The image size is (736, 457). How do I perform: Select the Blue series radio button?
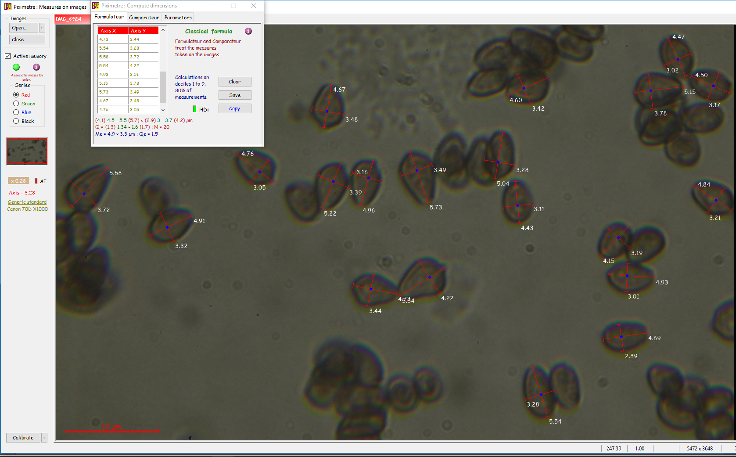(x=16, y=112)
